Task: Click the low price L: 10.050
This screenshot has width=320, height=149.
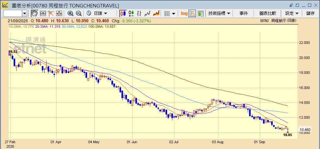Action: pyautogui.click(x=80, y=21)
